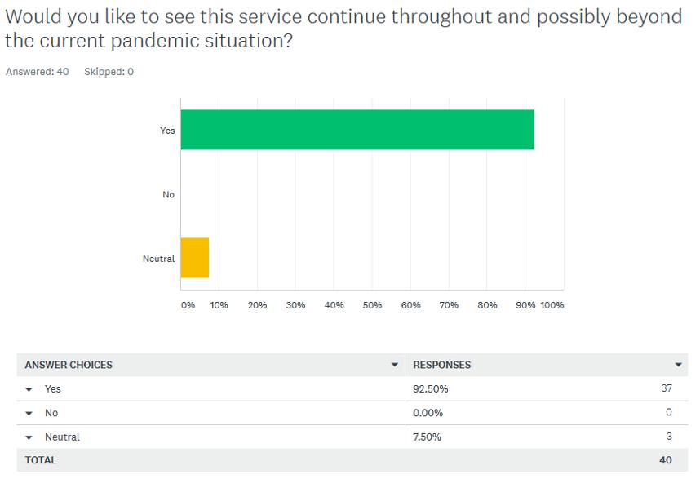The width and height of the screenshot is (700, 479).
Task: Click the Neutral label on chart axis
Action: 158,259
